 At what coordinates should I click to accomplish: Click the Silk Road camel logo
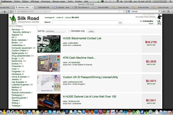coord(13,19)
